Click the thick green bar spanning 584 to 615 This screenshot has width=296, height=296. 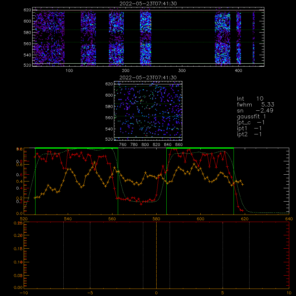[x=200, y=148]
